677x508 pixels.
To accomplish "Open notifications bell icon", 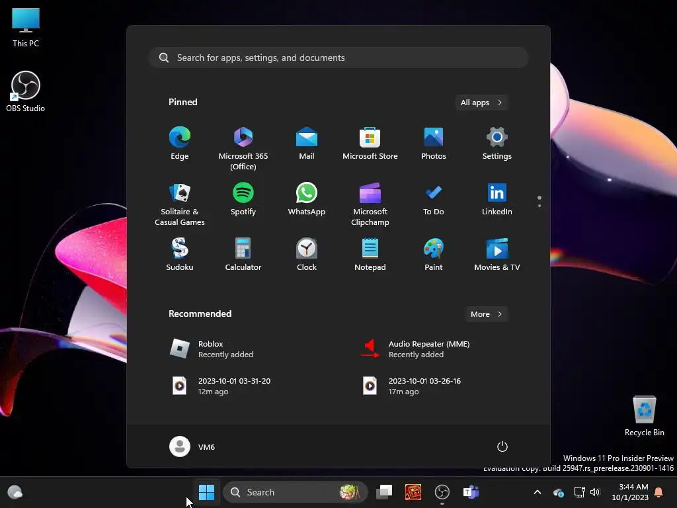I will pyautogui.click(x=659, y=492).
